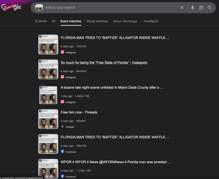Click the Threads source icon
This screenshot has width=219, height=179.
click(x=62, y=127)
